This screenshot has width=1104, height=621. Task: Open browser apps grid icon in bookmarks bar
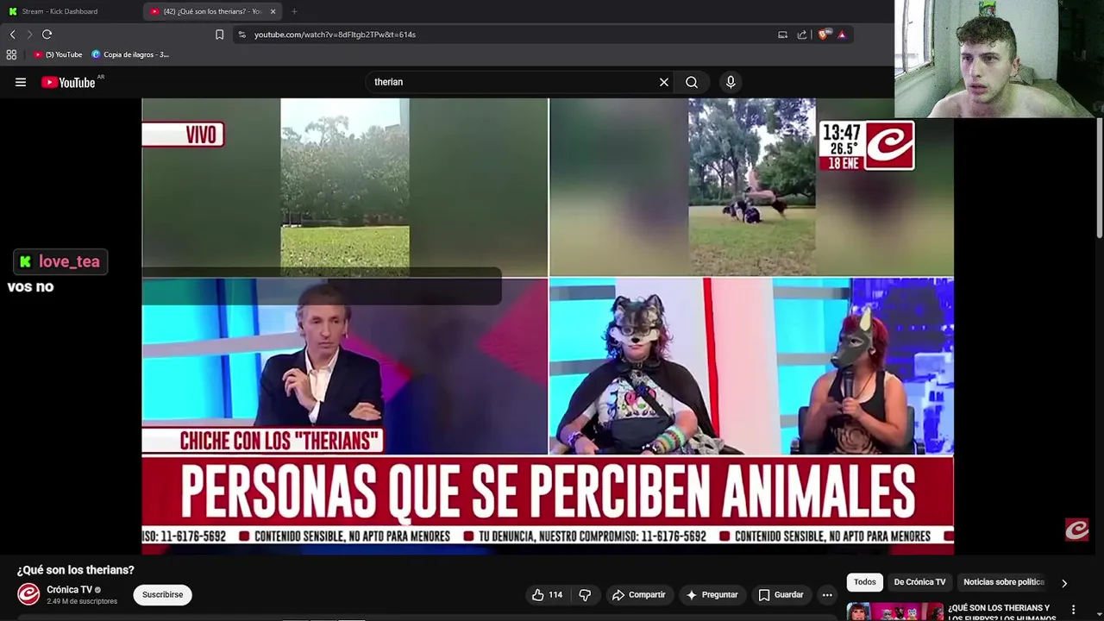11,54
